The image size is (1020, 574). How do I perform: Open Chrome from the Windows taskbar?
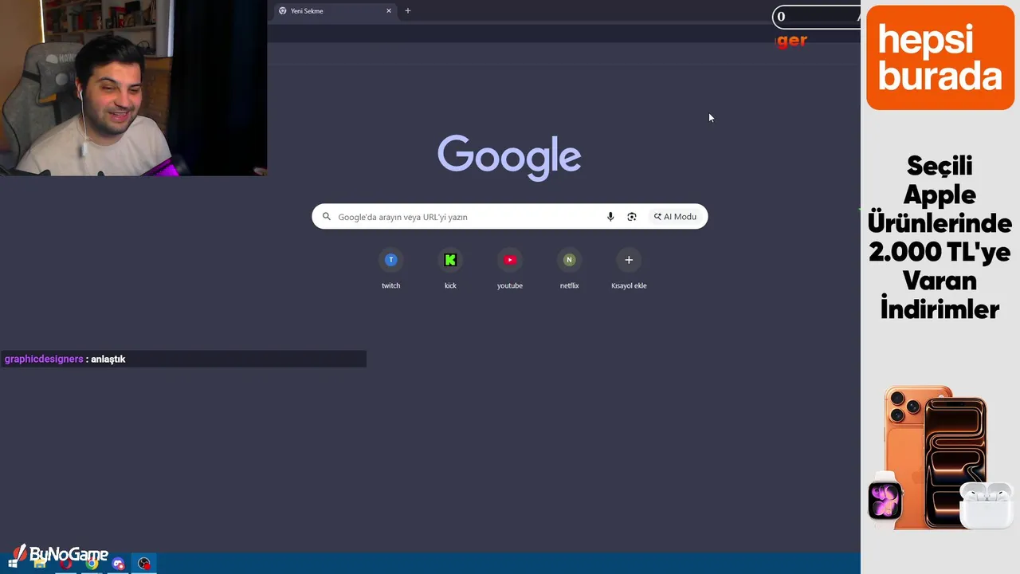pos(92,564)
